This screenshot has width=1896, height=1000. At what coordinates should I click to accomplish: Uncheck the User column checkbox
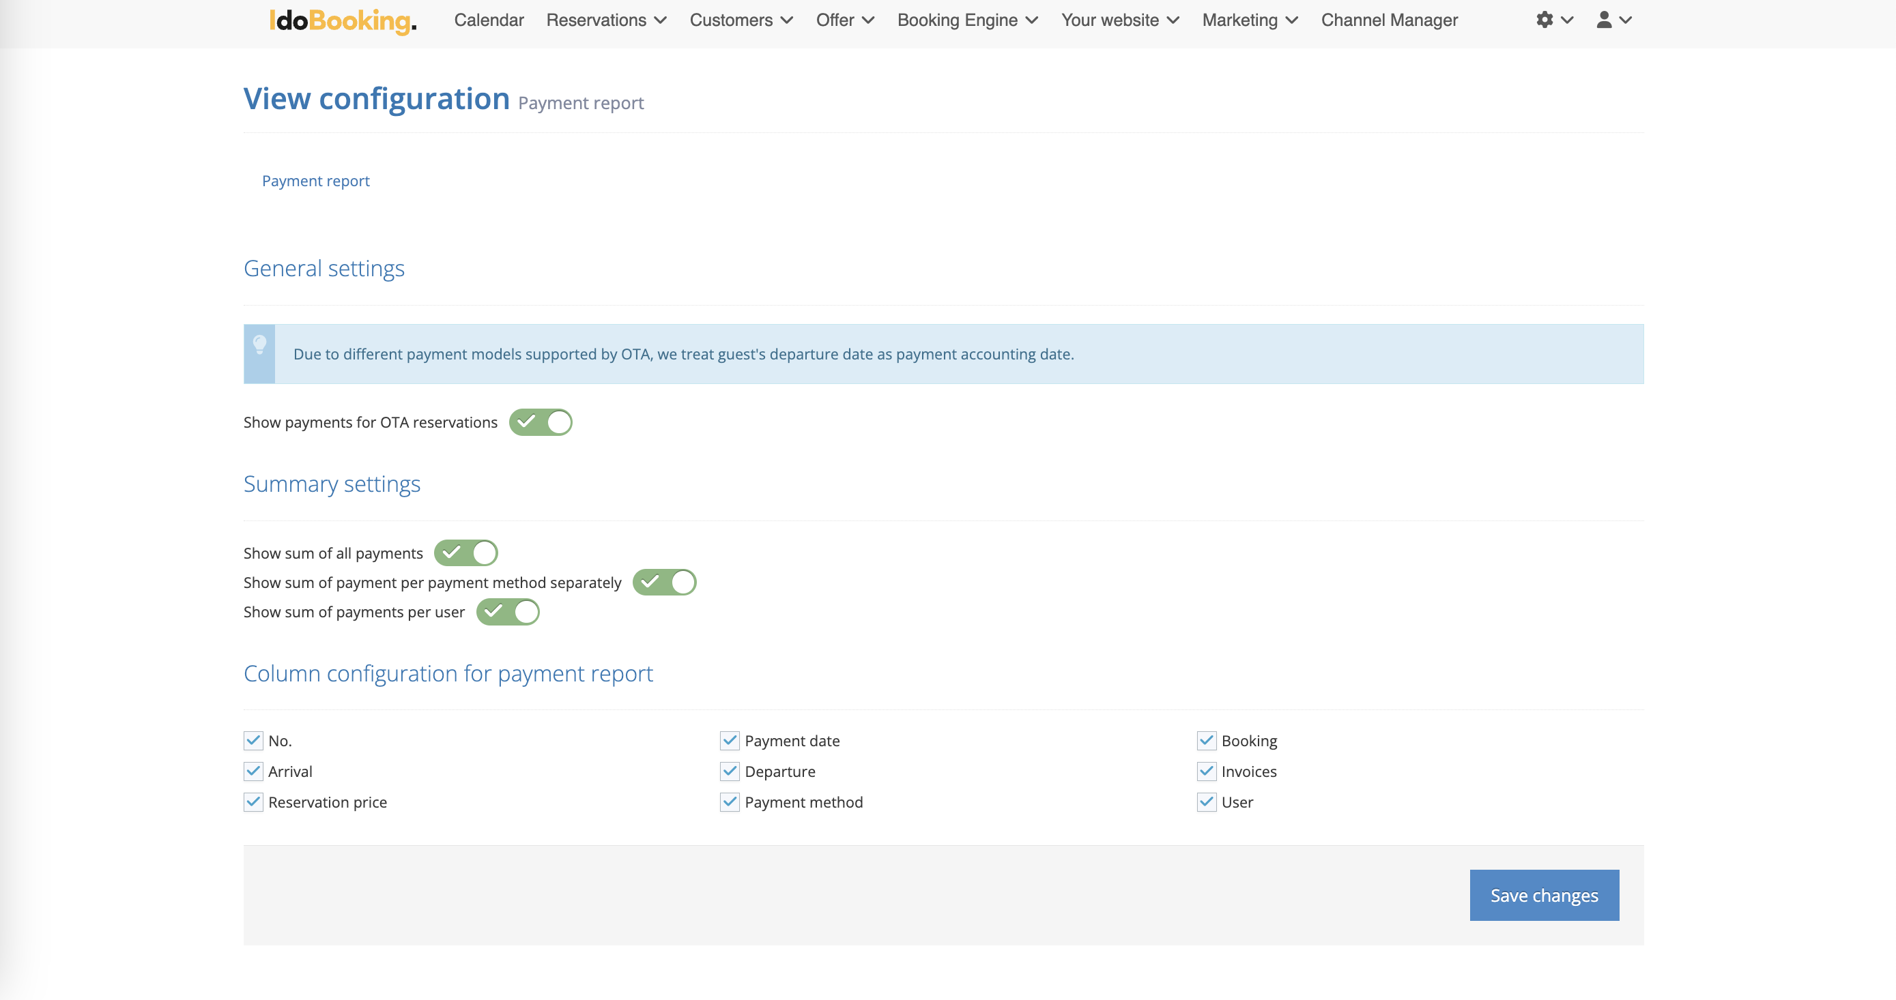tap(1207, 802)
